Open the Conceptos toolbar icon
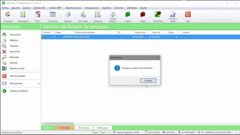This screenshot has width=240, height=135. (53, 17)
